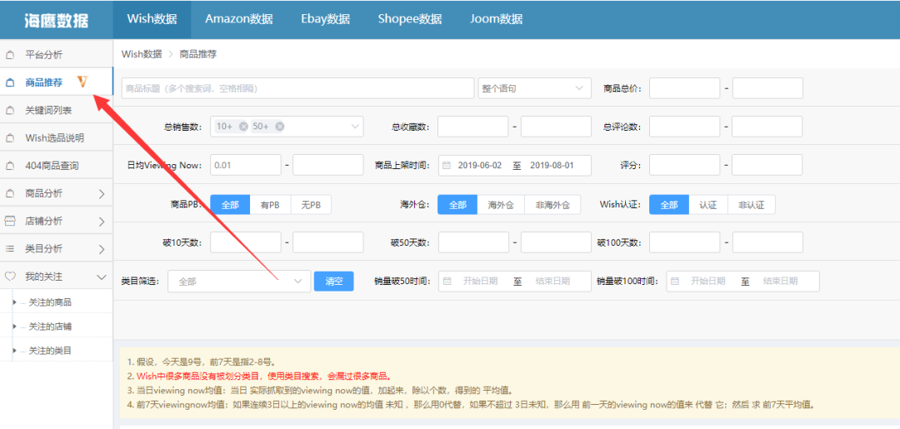Switch to Amazon数据 tab
The image size is (900, 429).
click(x=239, y=18)
